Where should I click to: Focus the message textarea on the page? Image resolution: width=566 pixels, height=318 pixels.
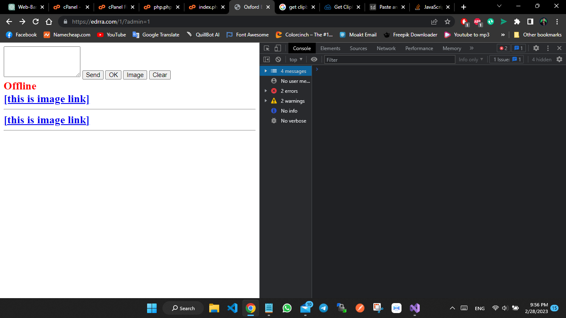[x=42, y=62]
